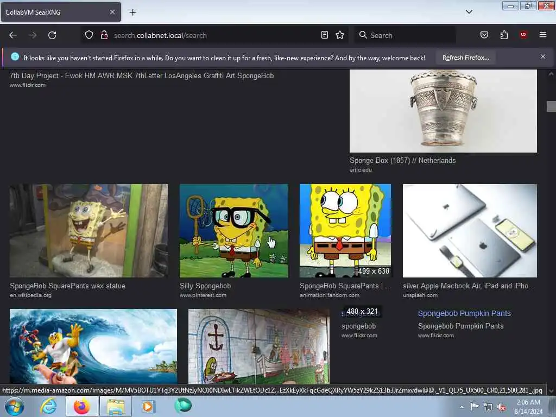Click the animation.fandom.com source text

tap(330, 295)
